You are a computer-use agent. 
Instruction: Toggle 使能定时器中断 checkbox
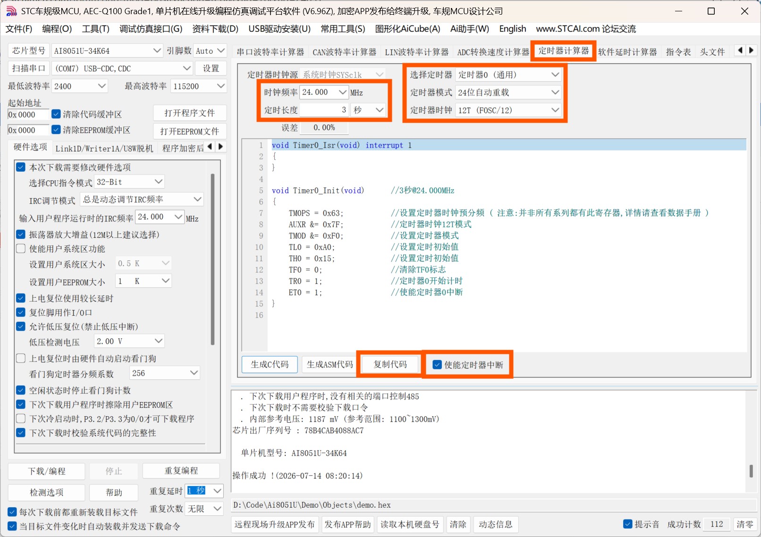(x=437, y=364)
